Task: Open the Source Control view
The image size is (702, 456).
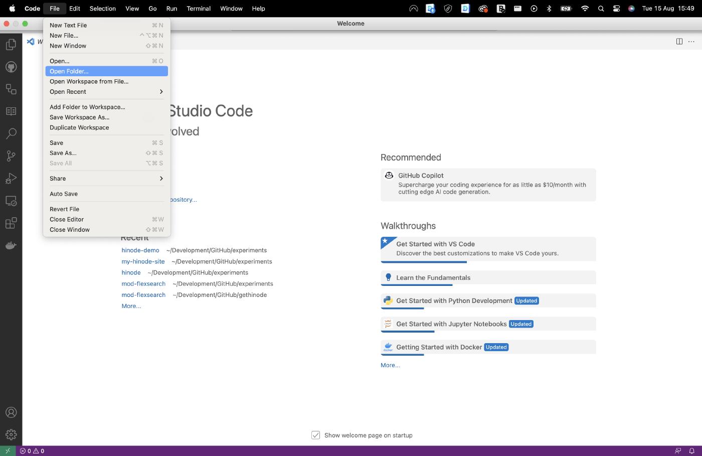Action: (11, 156)
